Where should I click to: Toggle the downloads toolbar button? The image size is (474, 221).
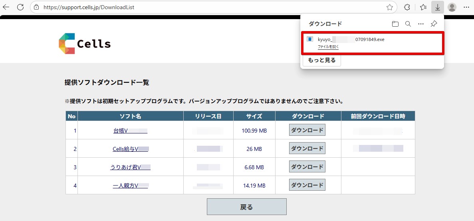click(x=438, y=7)
